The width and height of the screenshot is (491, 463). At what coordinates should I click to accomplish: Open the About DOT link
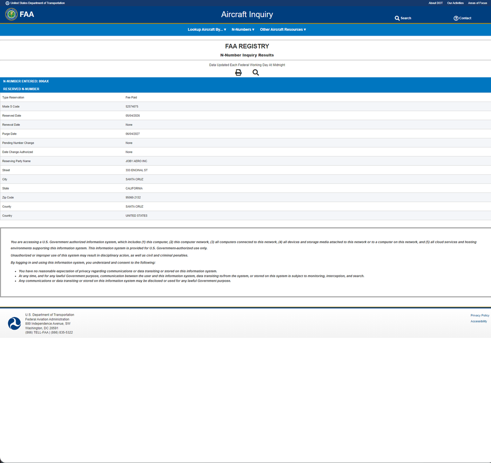435,3
